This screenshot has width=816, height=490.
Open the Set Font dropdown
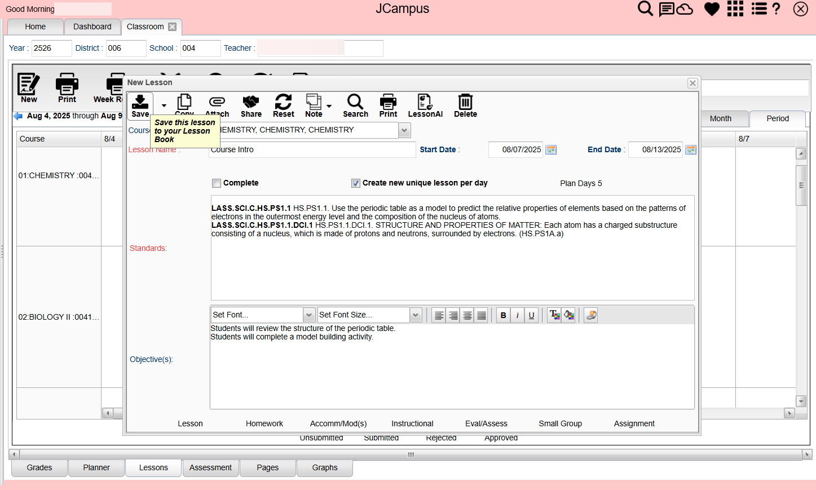308,315
